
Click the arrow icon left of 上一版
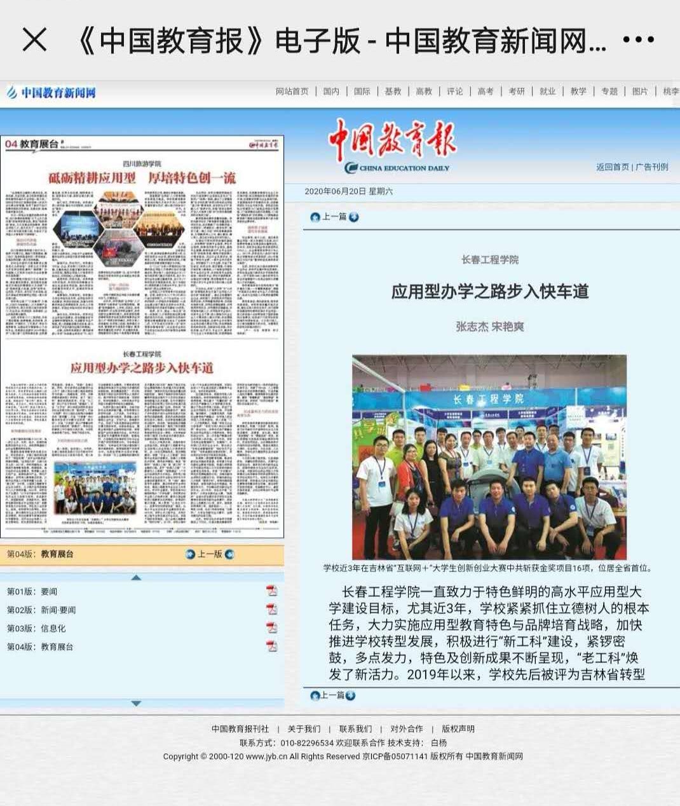[x=190, y=554]
